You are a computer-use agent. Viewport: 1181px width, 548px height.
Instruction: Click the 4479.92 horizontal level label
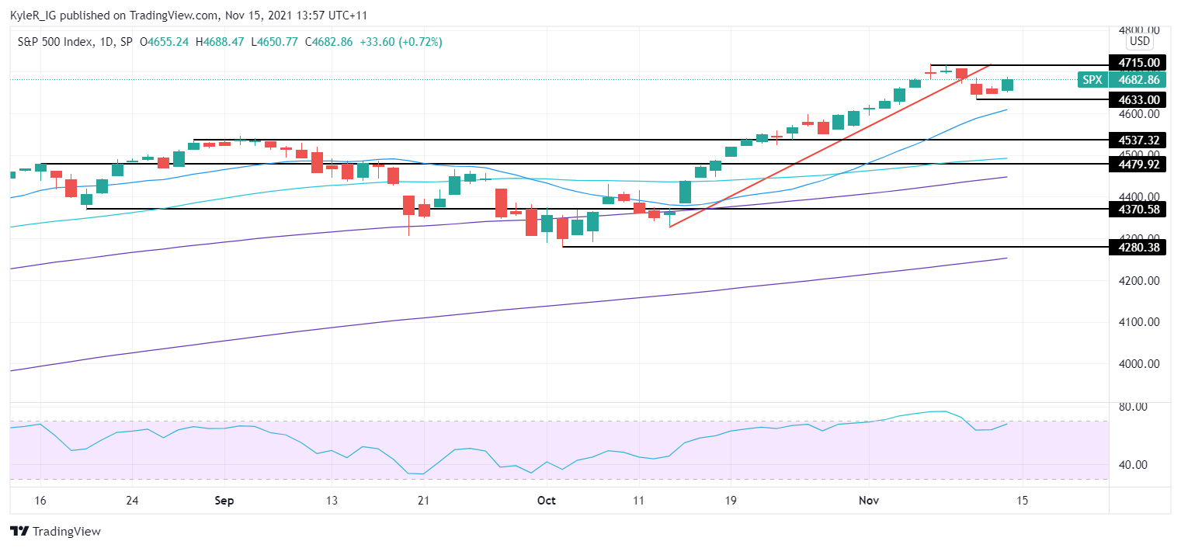(1139, 164)
